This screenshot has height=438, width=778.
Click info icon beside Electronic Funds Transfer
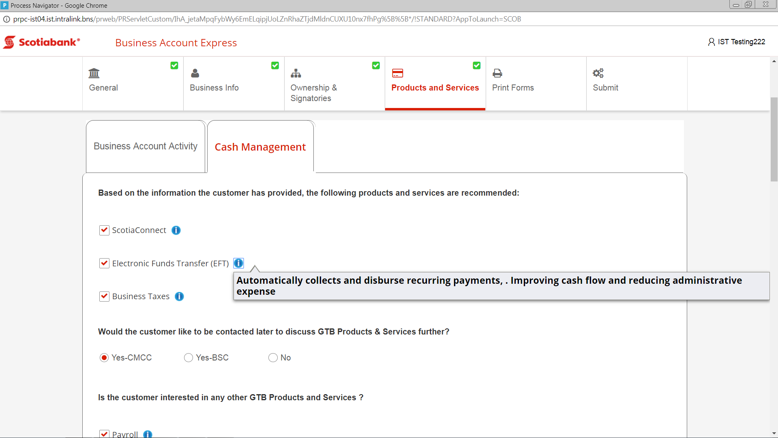tap(238, 263)
